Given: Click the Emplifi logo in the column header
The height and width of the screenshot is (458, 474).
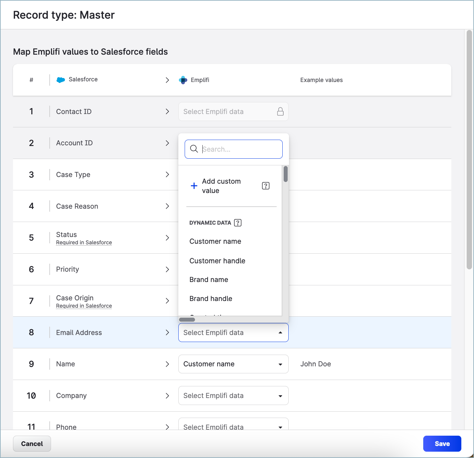Looking at the screenshot, I should coord(183,80).
